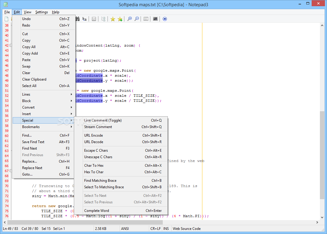Select Hex To Char entry
Screen dimensions: 327x234
(x=121, y=172)
